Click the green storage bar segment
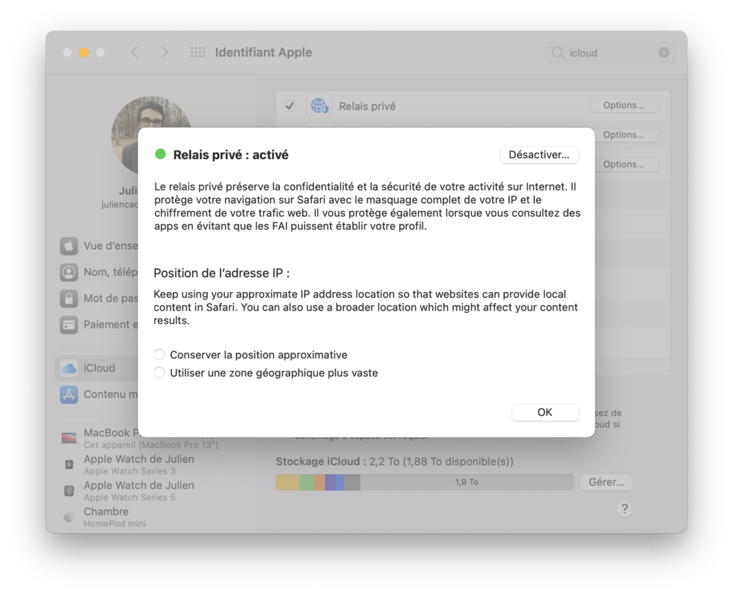Screen dimensions: 733x594 pyautogui.click(x=306, y=482)
